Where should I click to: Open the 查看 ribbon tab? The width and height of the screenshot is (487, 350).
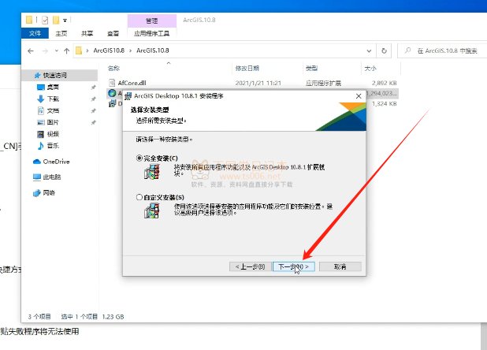pyautogui.click(x=113, y=33)
